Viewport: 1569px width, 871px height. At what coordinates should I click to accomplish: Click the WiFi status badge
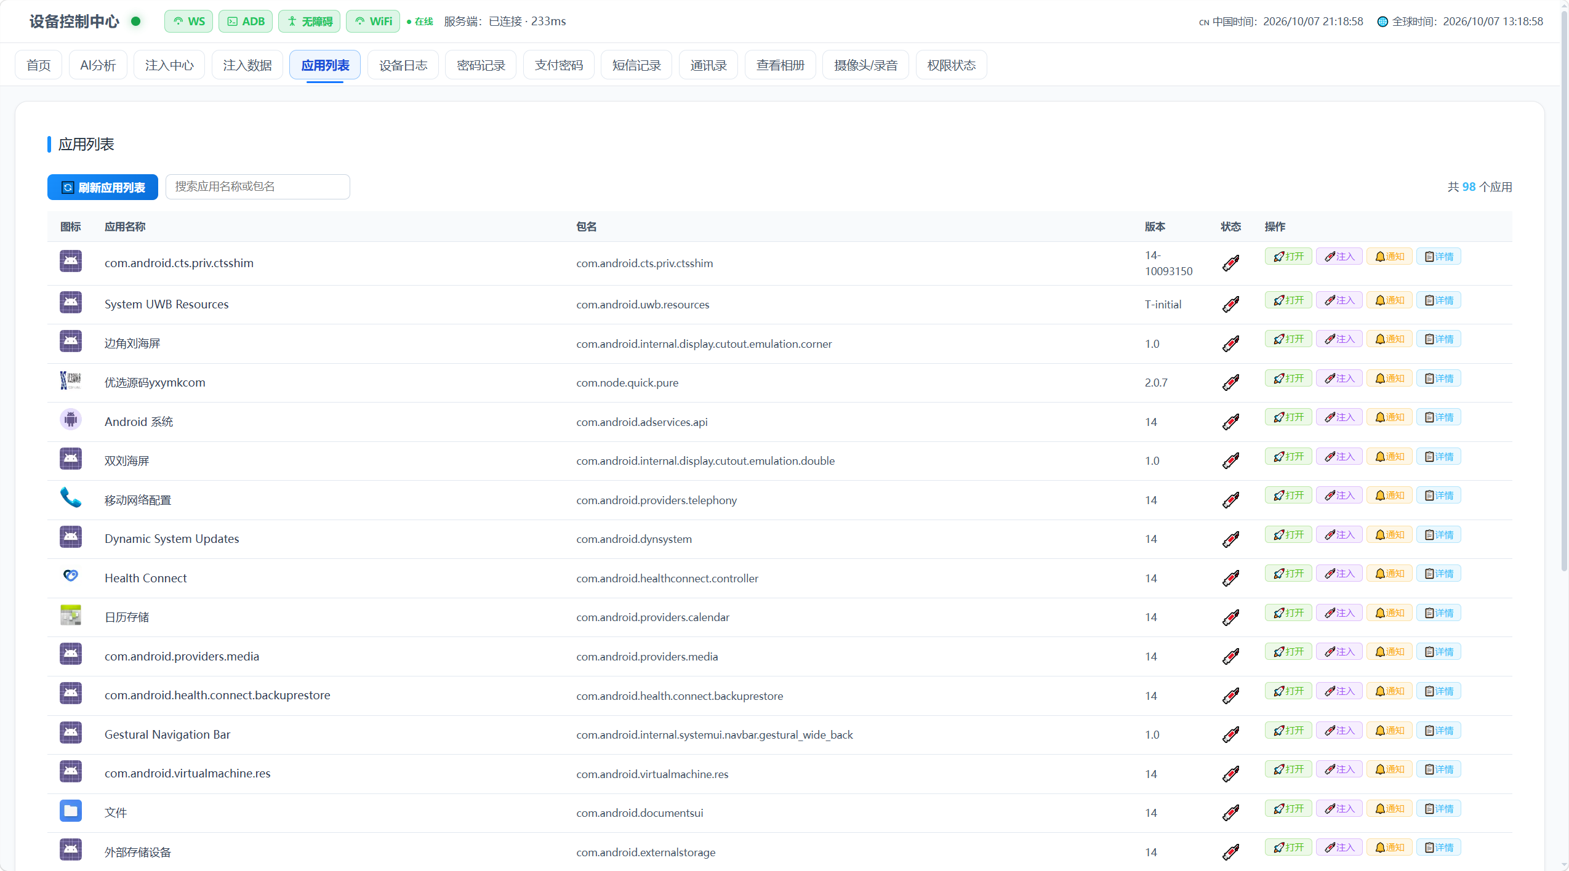click(373, 22)
